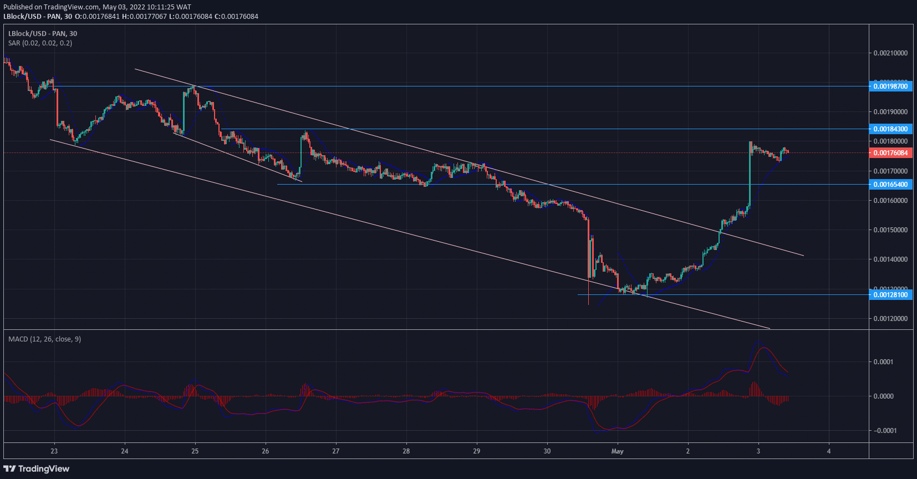
Task: Click date label 2 on time axis
Action: click(x=688, y=451)
